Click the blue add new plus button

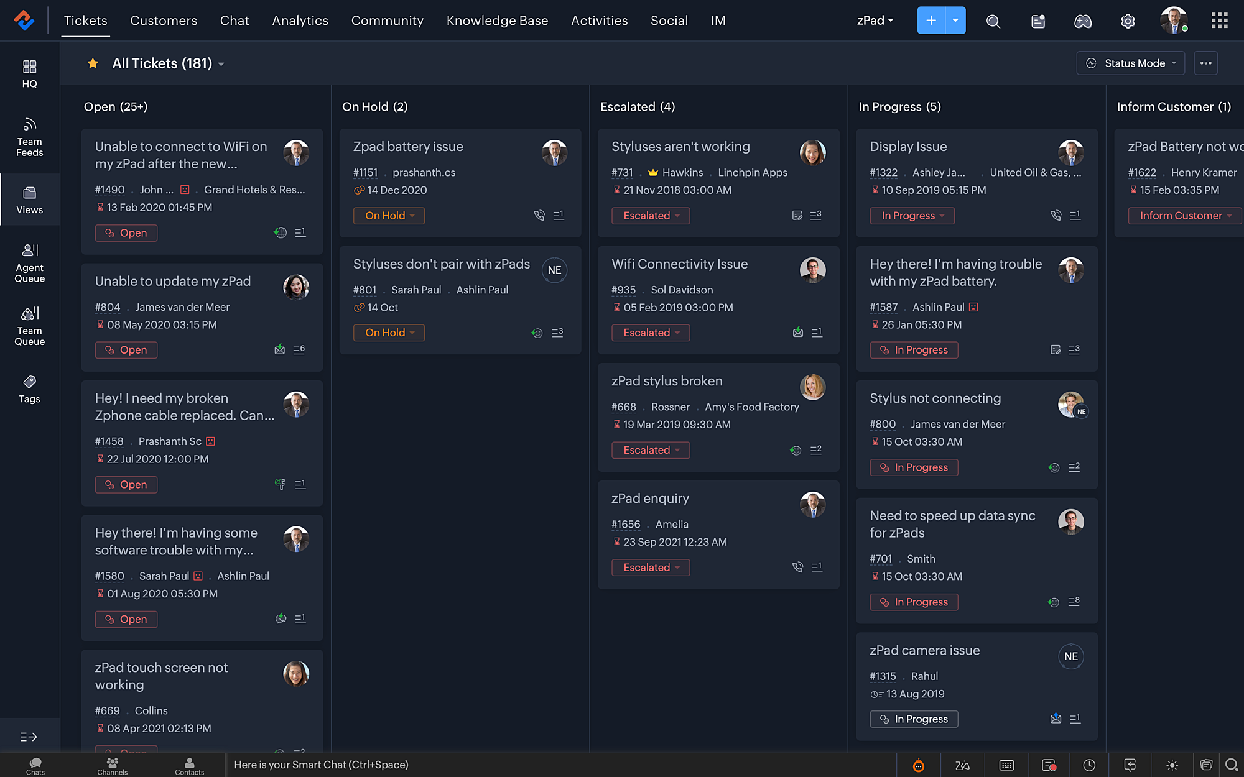pos(931,21)
